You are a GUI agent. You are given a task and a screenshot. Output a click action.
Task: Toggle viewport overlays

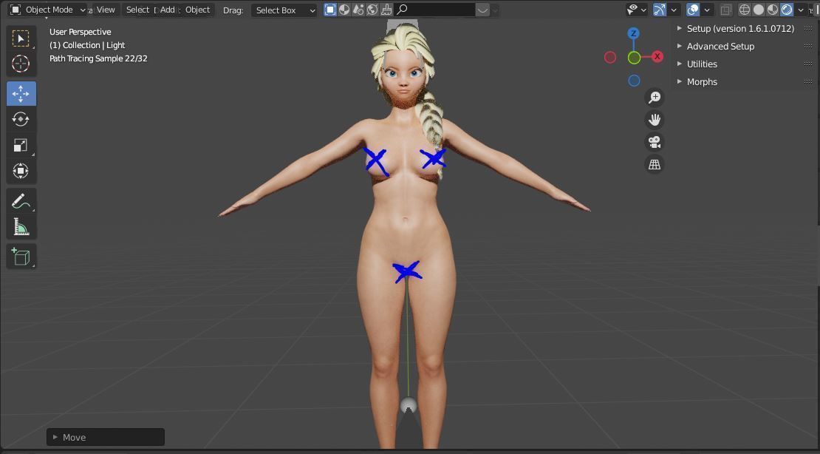pos(693,10)
